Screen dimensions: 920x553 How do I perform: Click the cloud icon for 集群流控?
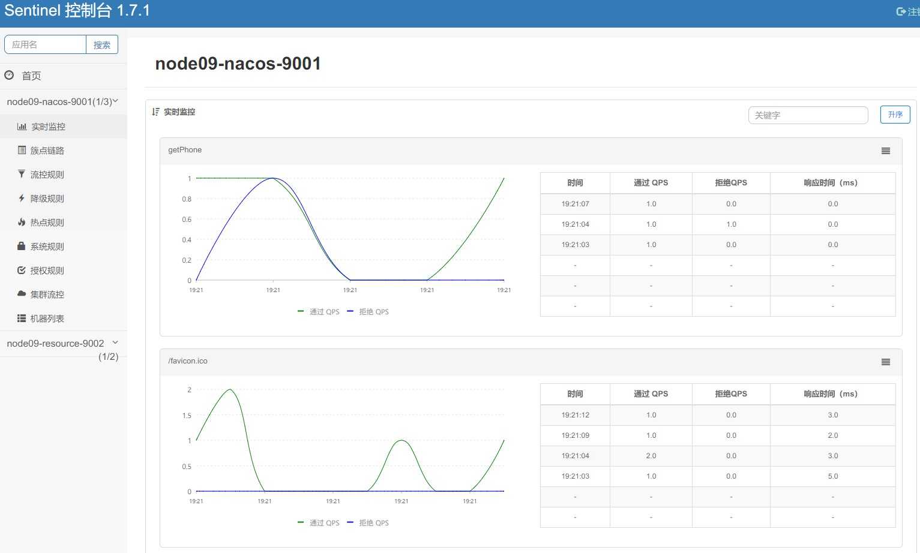pyautogui.click(x=22, y=294)
